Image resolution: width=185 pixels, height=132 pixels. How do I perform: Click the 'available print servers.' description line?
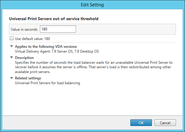33,72
